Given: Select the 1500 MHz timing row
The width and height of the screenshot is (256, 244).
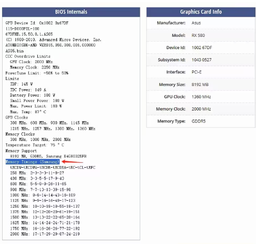Looking at the screenshot, I should (45, 217).
